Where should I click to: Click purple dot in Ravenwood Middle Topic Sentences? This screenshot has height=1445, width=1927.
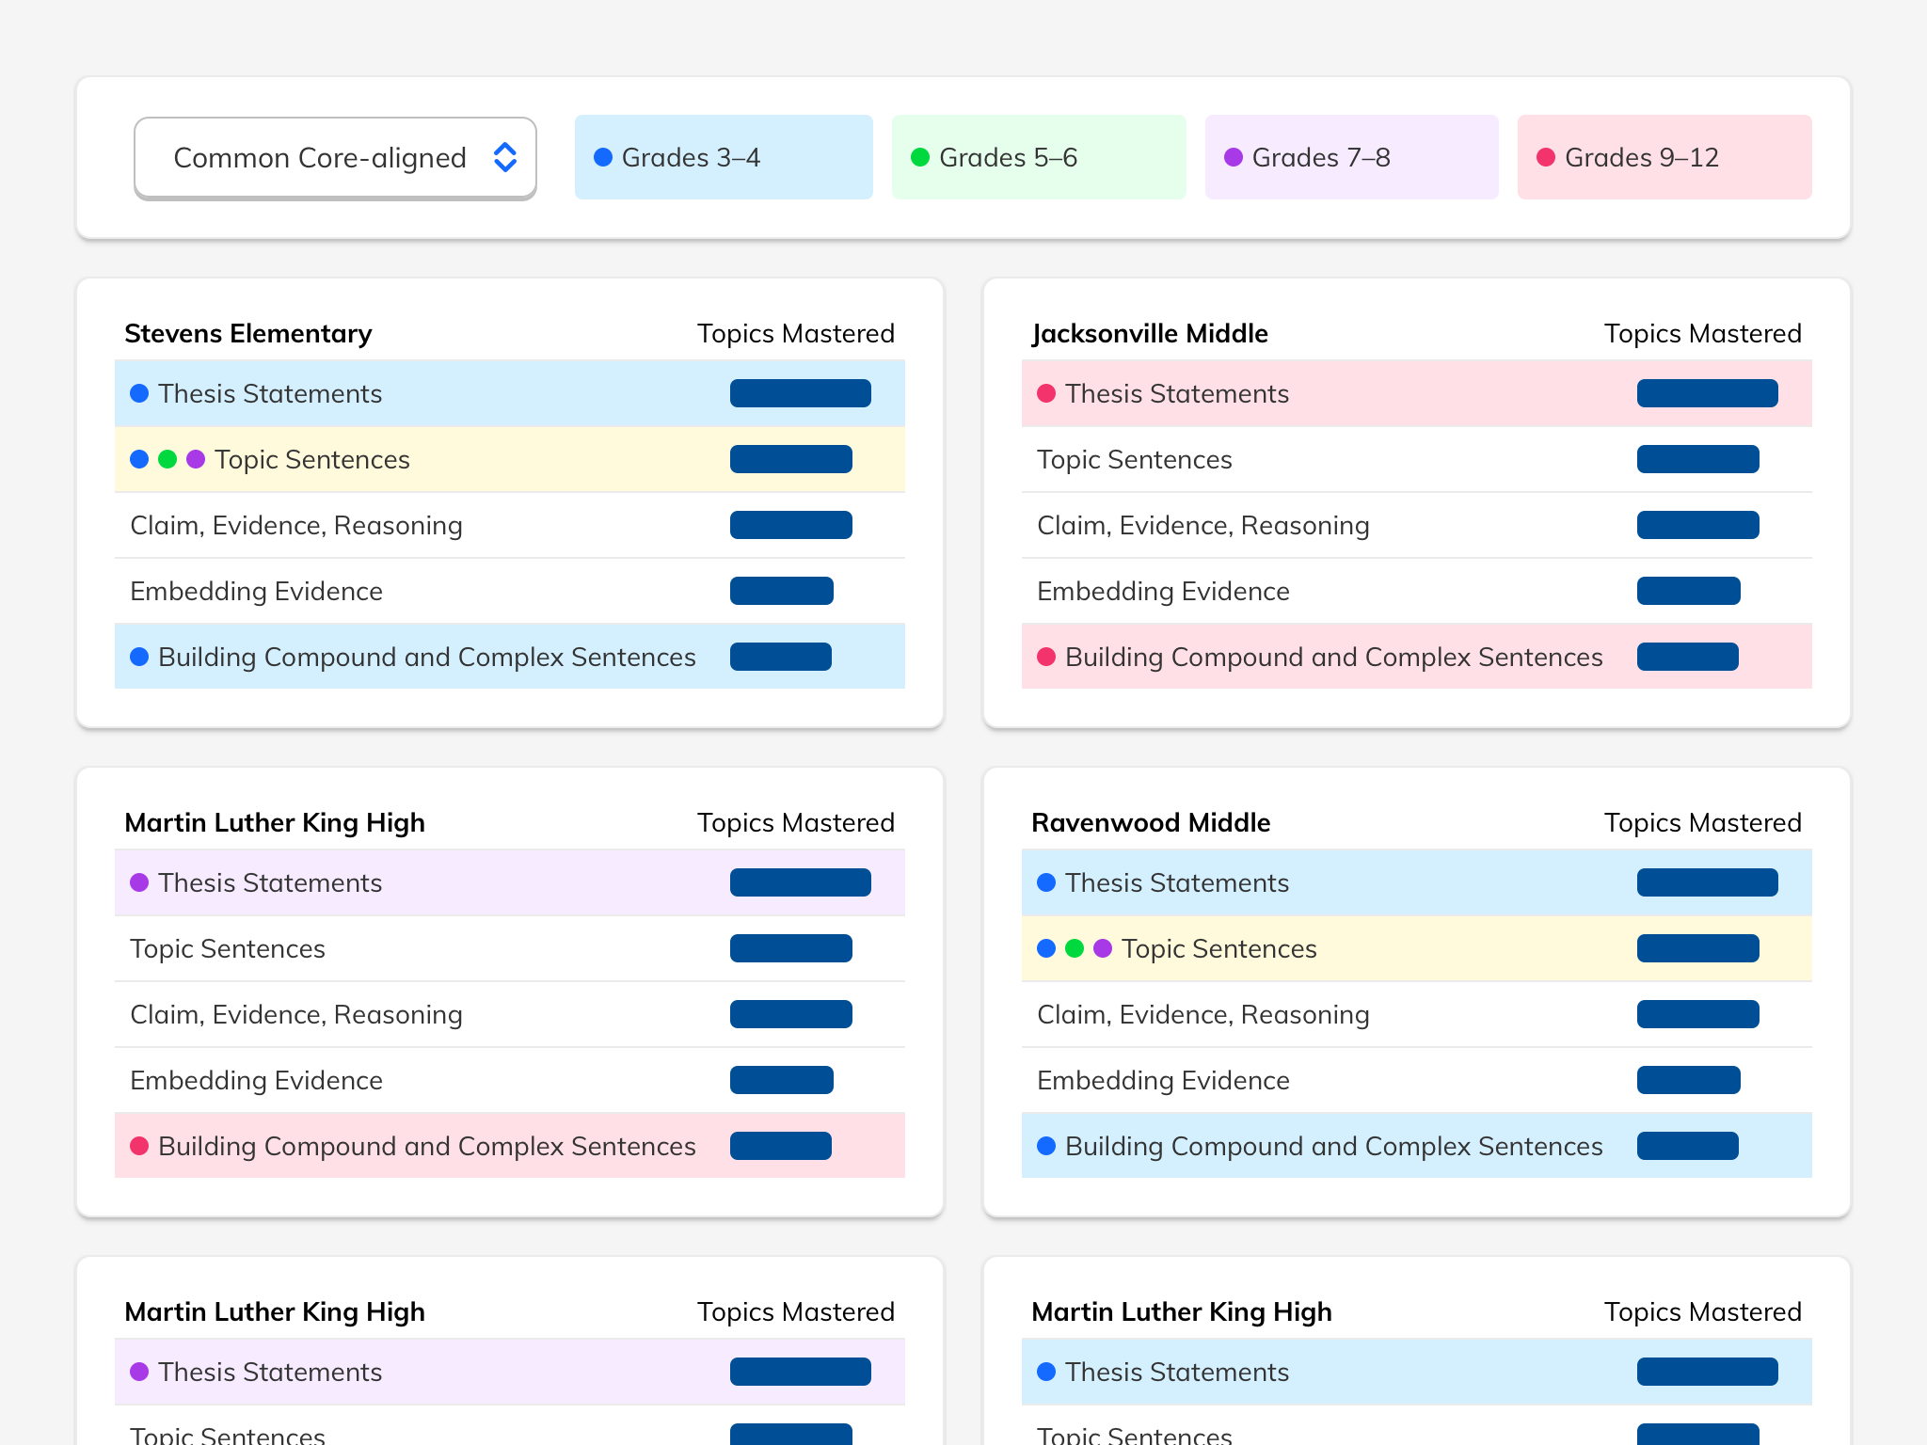click(1103, 948)
